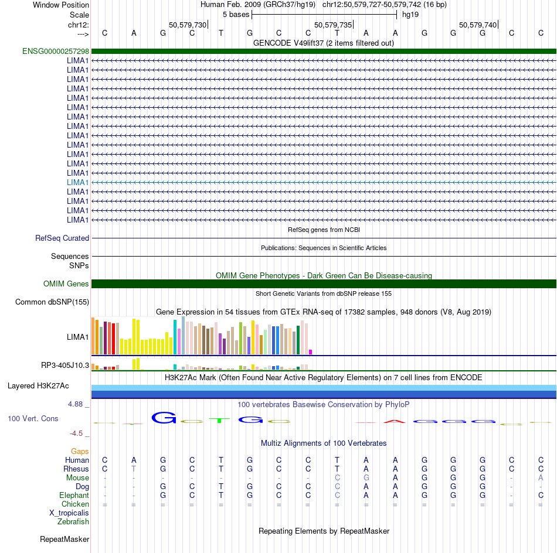Select the Mouse alignment row label
Viewport: 557px width, 553px height.
pyautogui.click(x=77, y=478)
